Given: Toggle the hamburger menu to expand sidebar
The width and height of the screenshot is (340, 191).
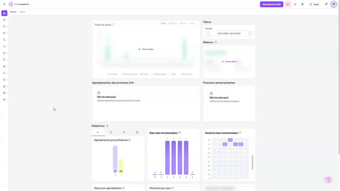Looking at the screenshot, I should tap(4, 4).
